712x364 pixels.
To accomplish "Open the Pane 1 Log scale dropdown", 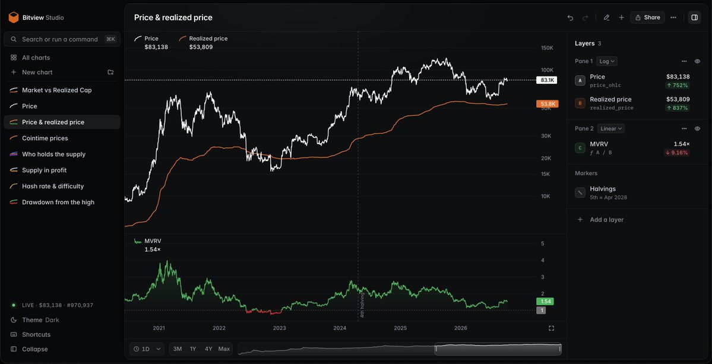I will [607, 61].
